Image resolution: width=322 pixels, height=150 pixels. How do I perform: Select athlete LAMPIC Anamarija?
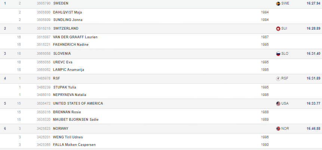pos(68,70)
